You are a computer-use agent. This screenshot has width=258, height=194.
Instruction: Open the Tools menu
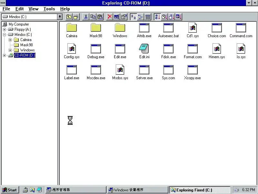pos(49,9)
